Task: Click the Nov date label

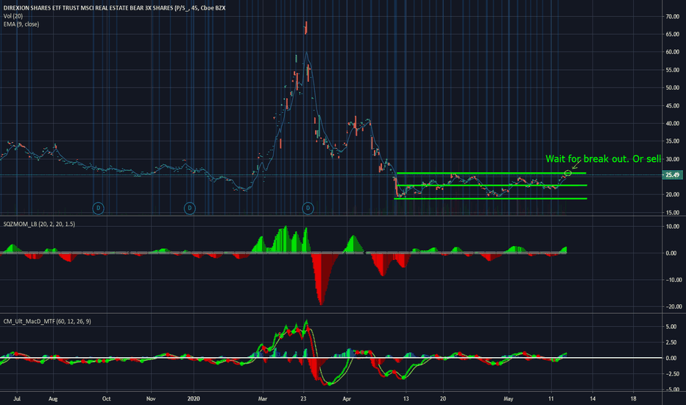Action: 151,398
